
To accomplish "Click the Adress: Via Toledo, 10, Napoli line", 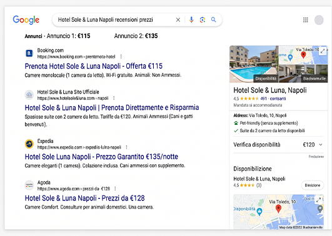I will point(260,116).
